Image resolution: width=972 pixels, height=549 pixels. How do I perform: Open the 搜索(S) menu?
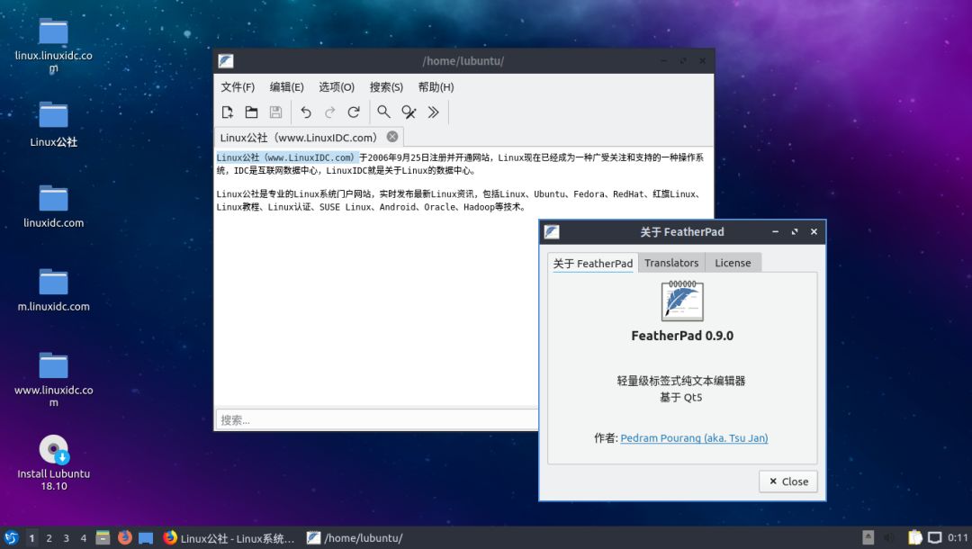coord(386,87)
